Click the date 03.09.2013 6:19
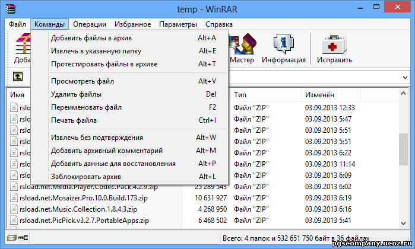The width and height of the screenshot is (415, 249). 328,198
